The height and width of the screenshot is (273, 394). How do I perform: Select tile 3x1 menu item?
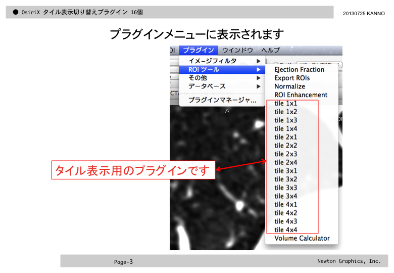pyautogui.click(x=285, y=171)
